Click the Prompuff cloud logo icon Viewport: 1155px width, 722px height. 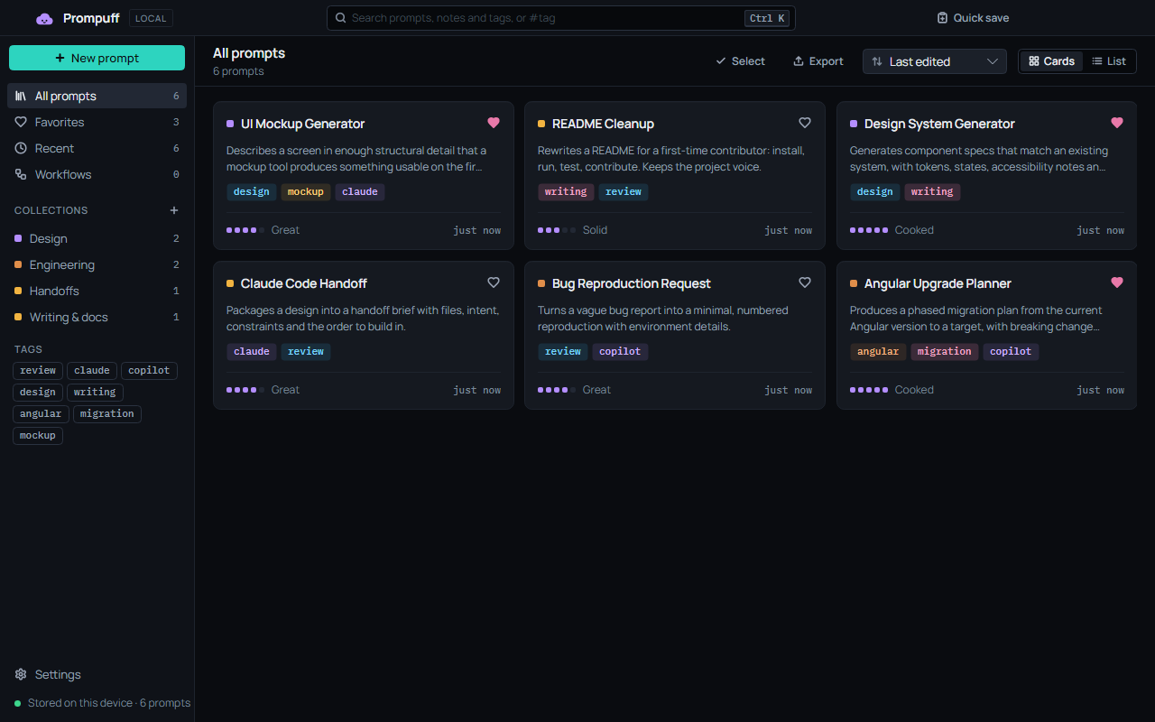point(44,19)
